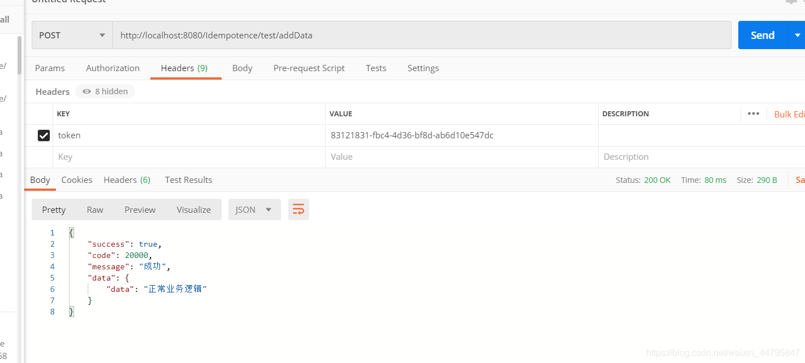
Task: Click the token key cell
Action: tap(189, 135)
